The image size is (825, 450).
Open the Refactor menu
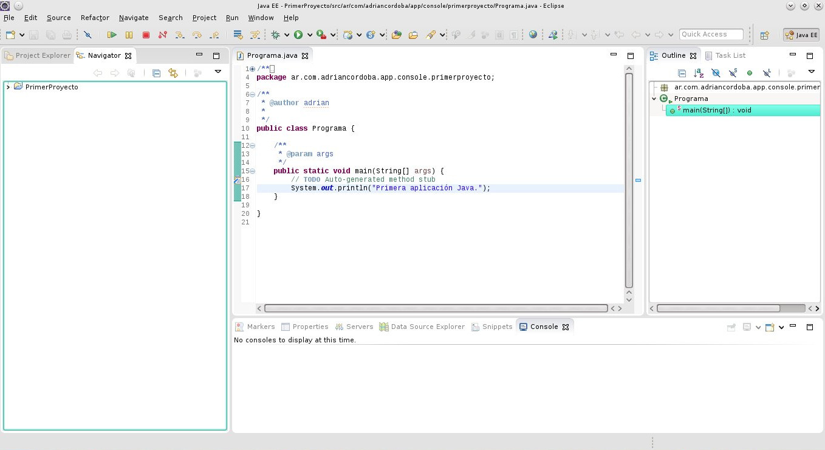pos(95,18)
